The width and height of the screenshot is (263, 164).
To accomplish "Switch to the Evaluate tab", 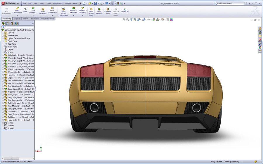I will [x=35, y=19].
